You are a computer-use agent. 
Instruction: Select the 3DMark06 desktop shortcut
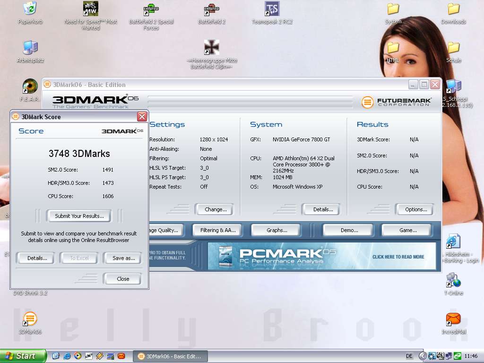[x=30, y=323]
